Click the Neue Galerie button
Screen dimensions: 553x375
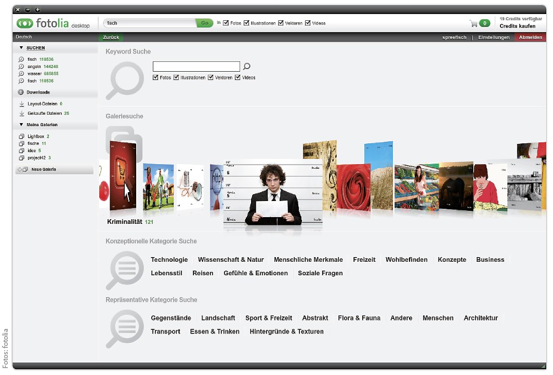pyautogui.click(x=55, y=169)
